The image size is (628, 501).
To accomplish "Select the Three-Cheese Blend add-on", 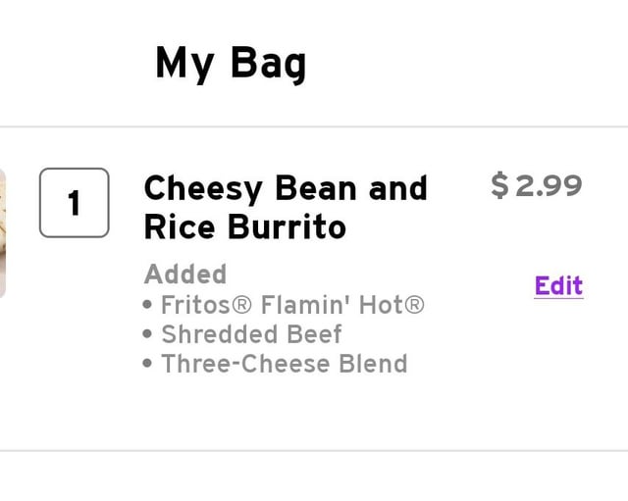I will (x=285, y=364).
